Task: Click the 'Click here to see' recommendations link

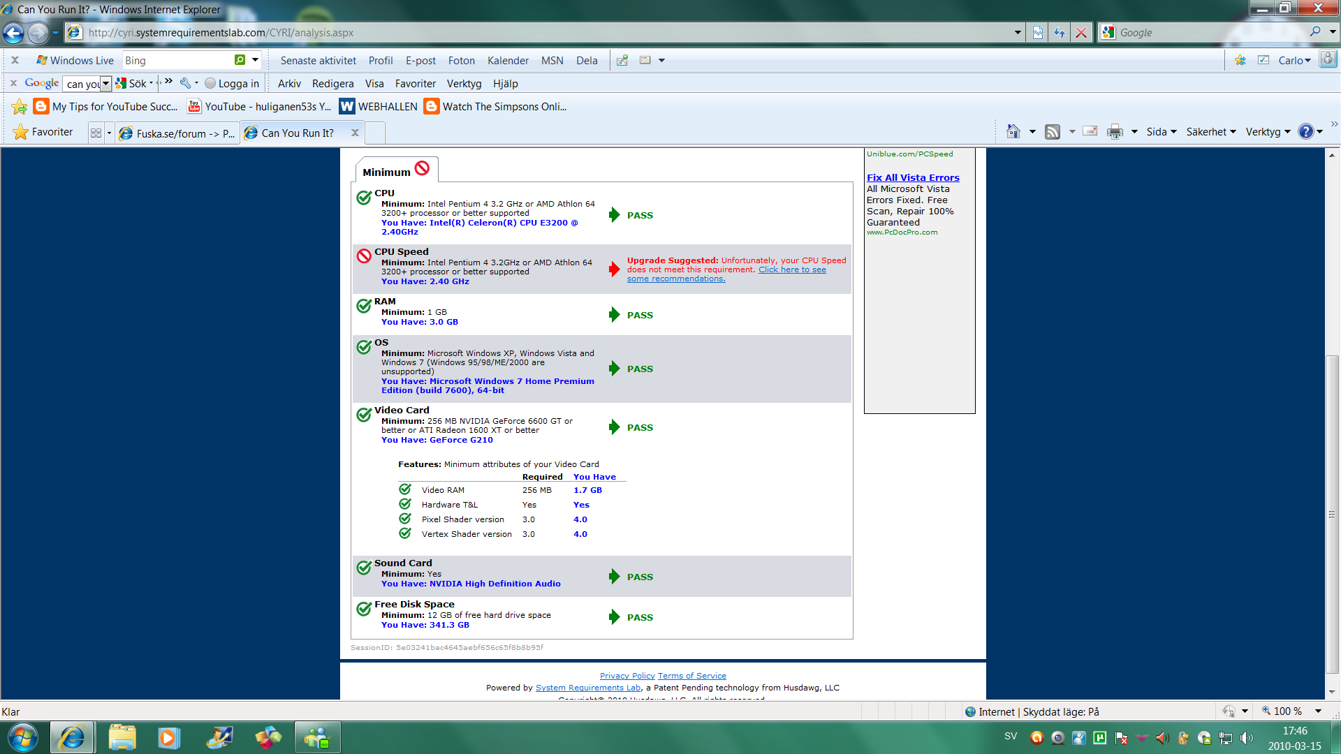Action: pos(792,269)
